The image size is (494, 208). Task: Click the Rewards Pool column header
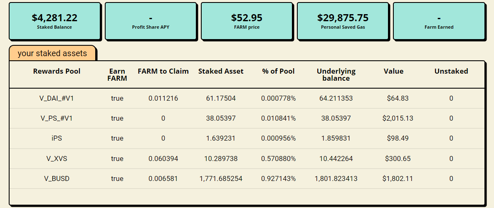click(x=57, y=71)
